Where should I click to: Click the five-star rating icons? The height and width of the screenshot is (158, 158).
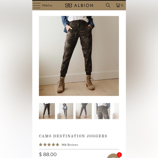(49, 145)
